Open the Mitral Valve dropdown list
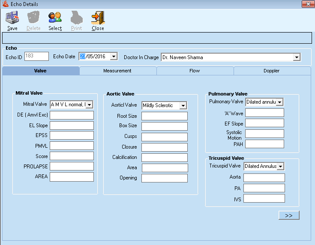Screen dimensions: 315x245 (90, 105)
